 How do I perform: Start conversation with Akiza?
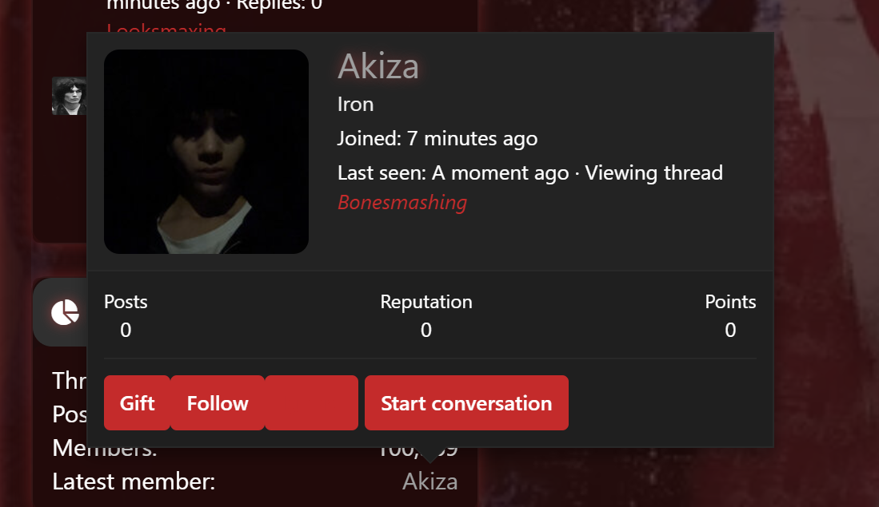click(466, 403)
